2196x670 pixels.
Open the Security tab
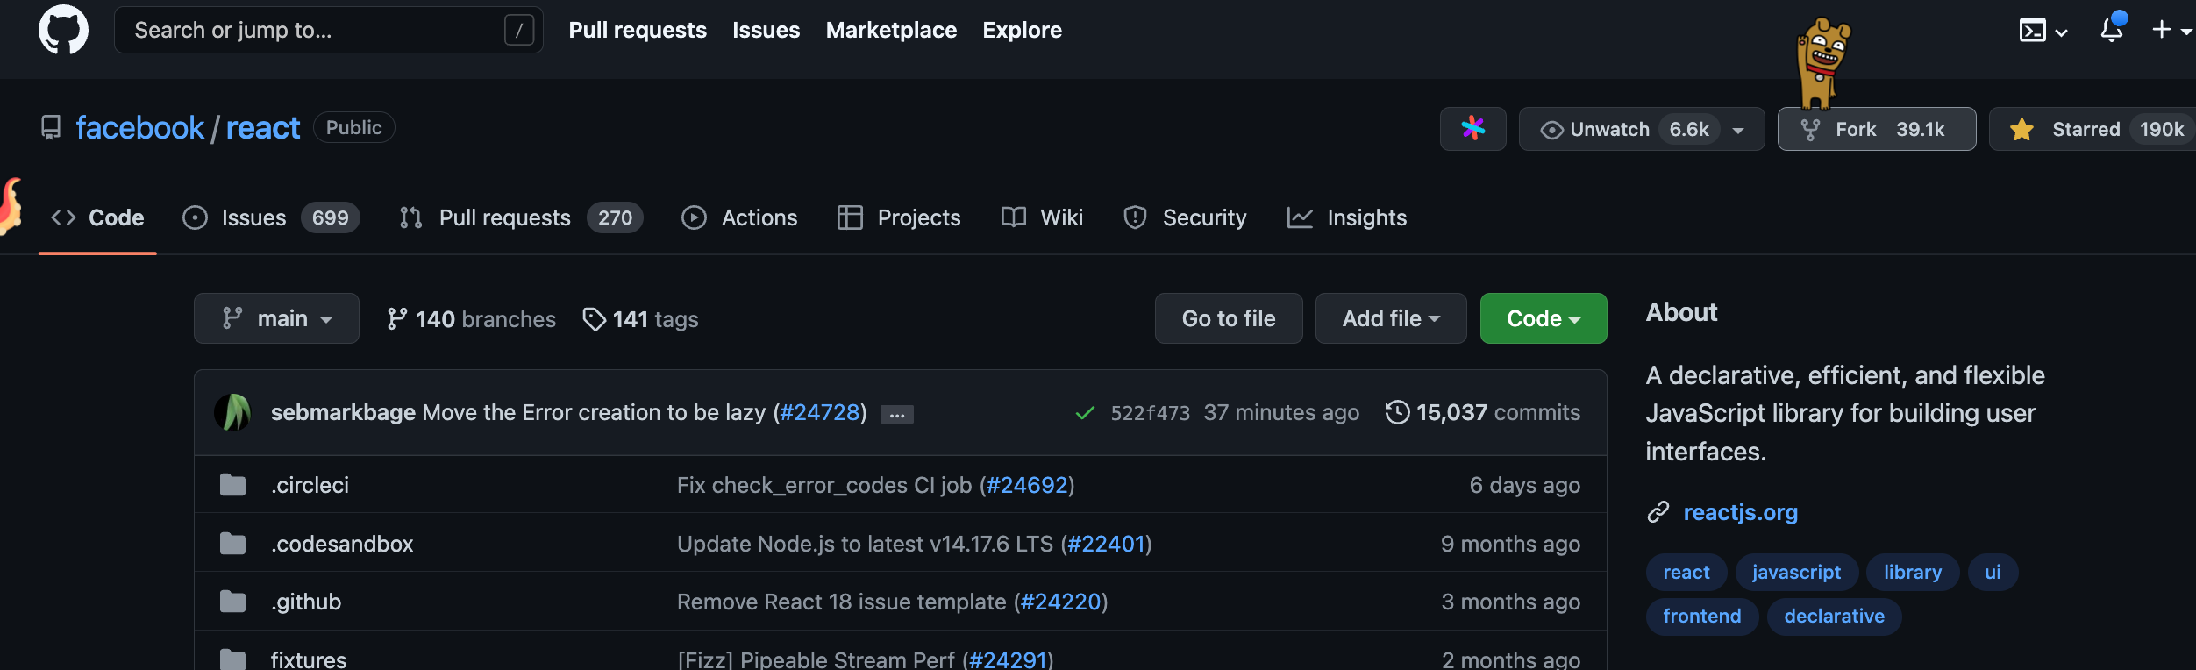pos(1184,217)
